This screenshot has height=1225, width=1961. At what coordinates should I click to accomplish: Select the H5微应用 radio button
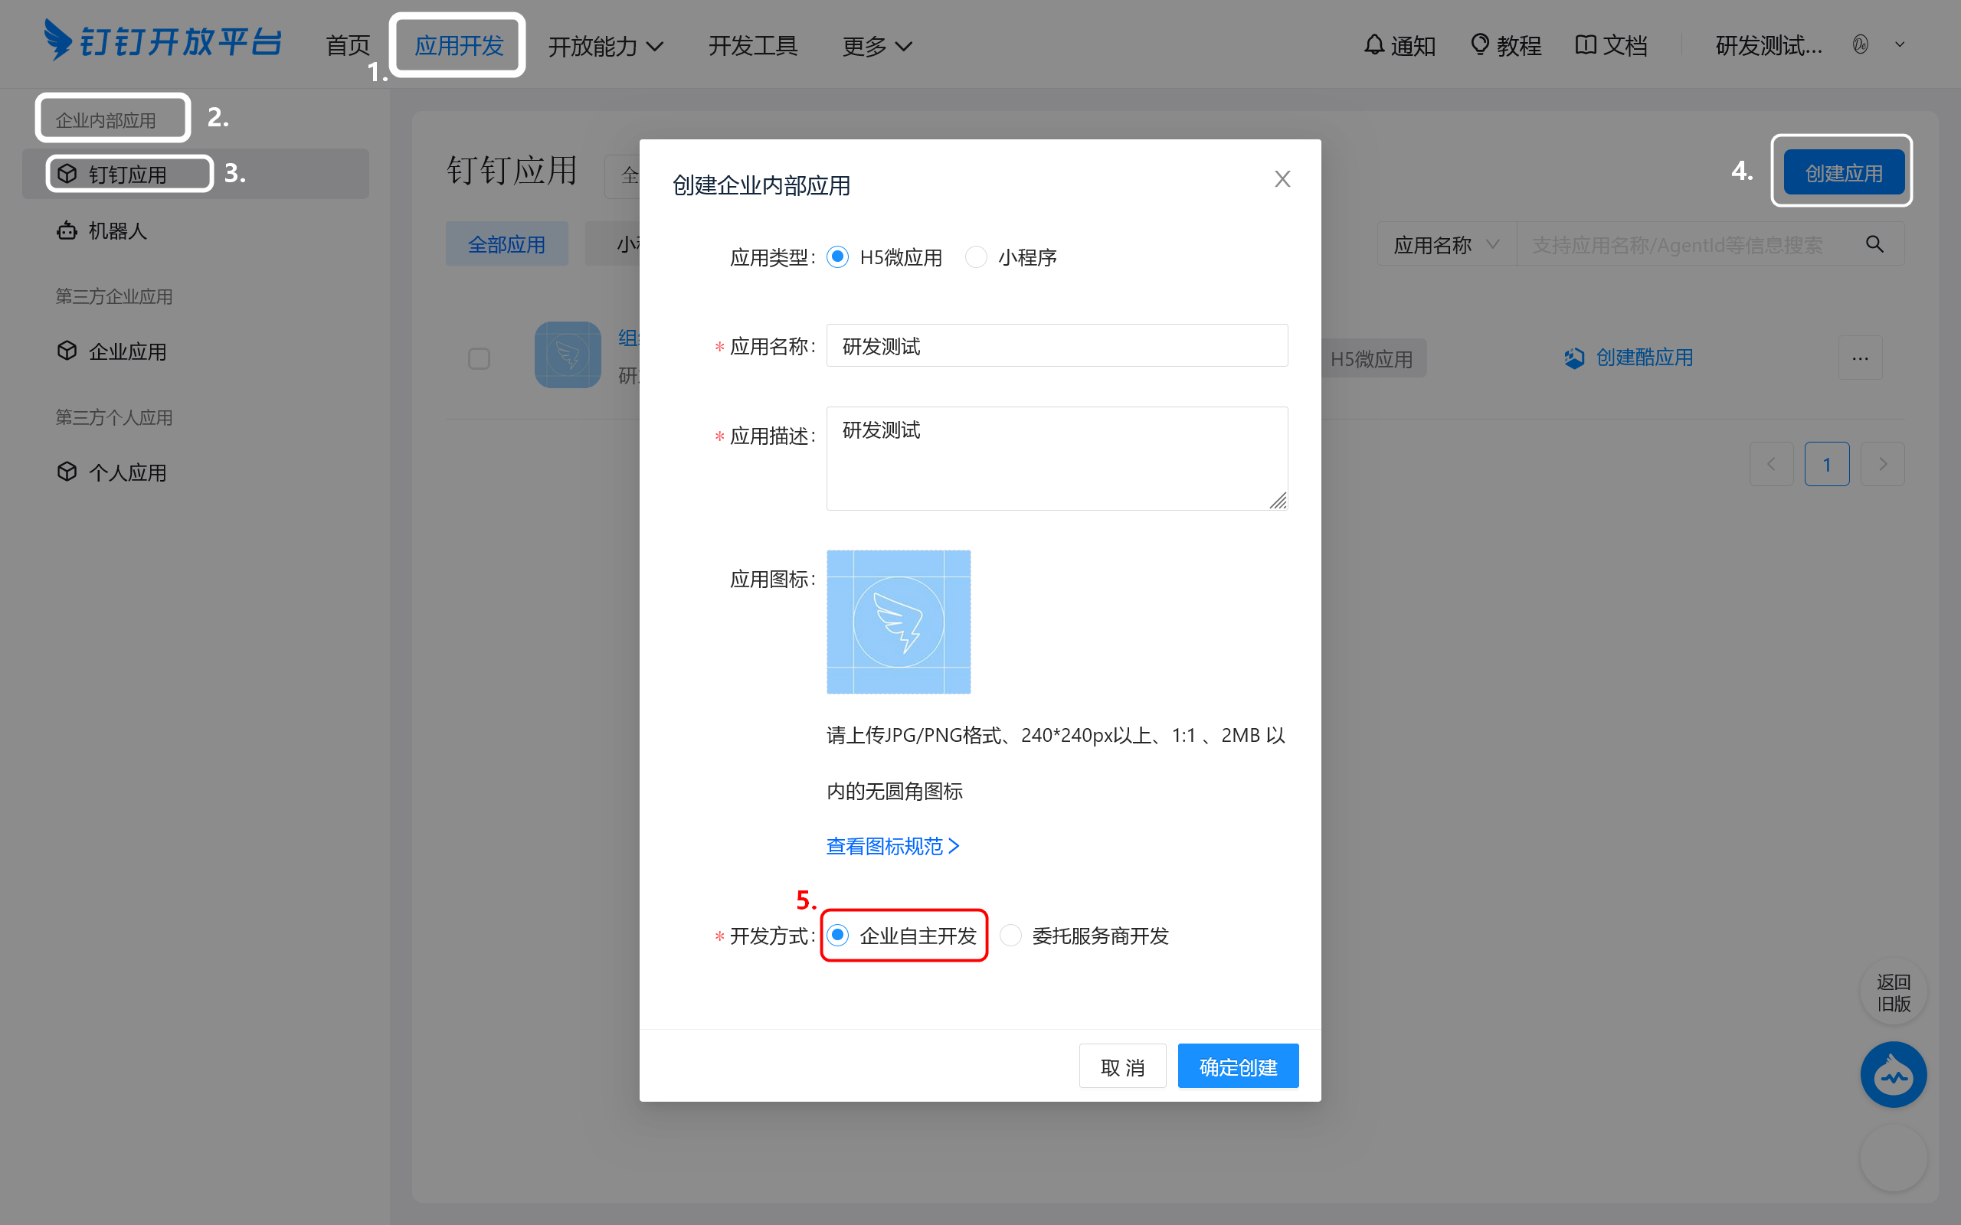click(838, 256)
